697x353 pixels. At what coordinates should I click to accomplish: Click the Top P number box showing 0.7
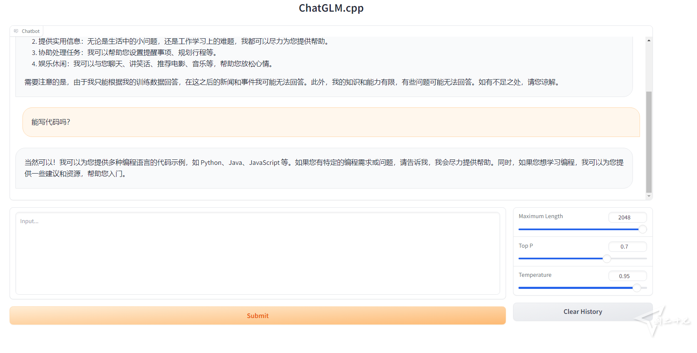628,246
